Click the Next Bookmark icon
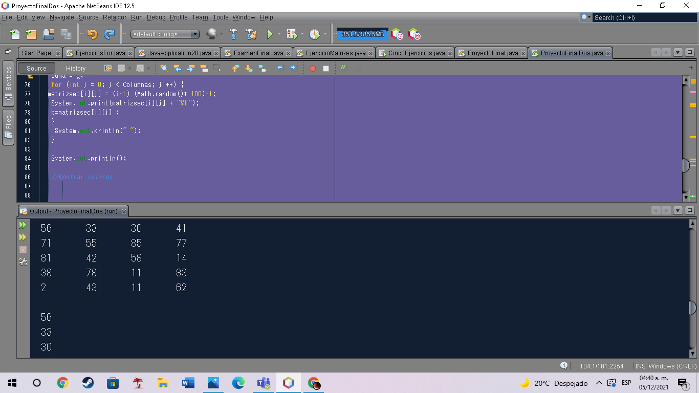The height and width of the screenshot is (393, 699). pos(249,68)
